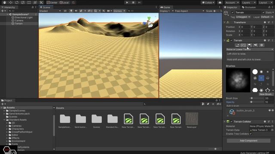Open Display 1 dropdown in Game view
The height and width of the screenshot is (154, 275).
pos(167,11)
